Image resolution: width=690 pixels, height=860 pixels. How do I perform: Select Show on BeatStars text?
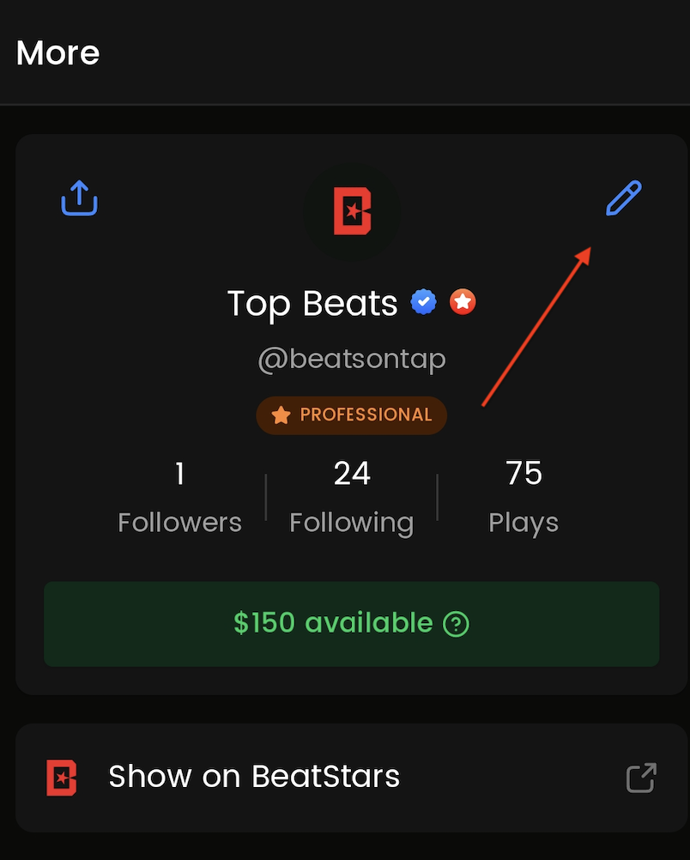[254, 777]
